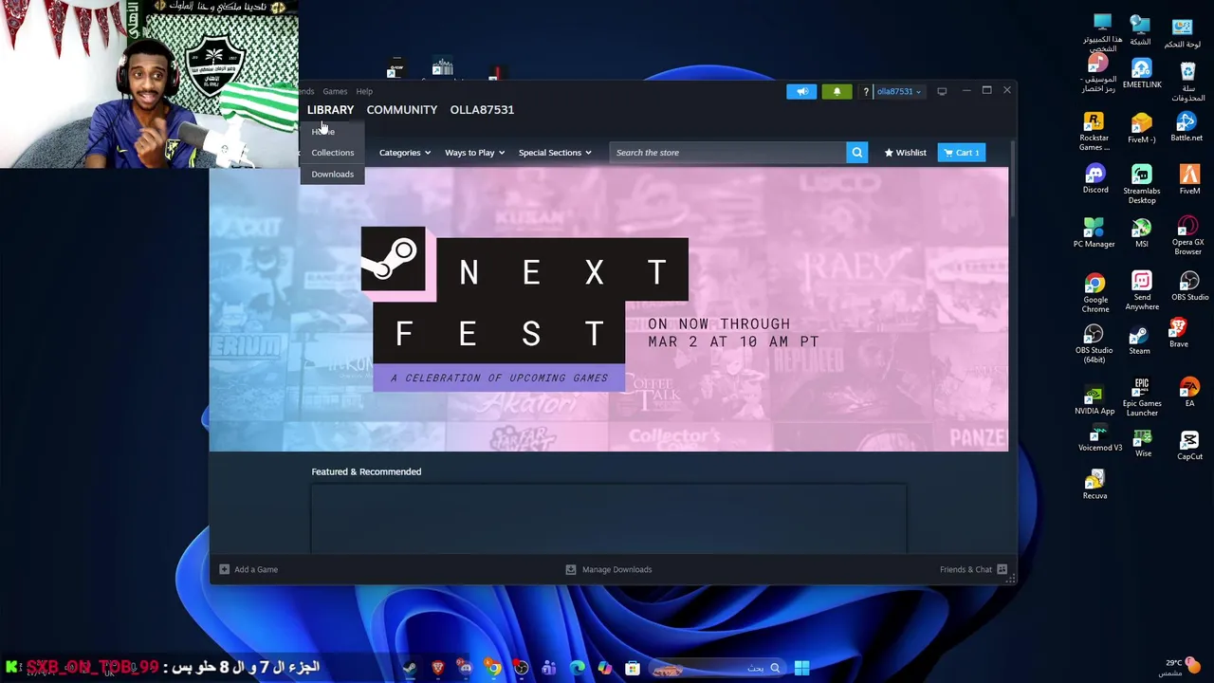Select Downloads in Library submenu

(x=332, y=175)
